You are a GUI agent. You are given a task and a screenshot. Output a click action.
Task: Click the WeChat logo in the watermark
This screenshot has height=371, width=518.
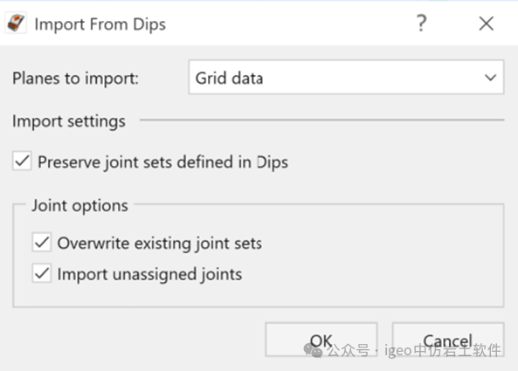click(313, 351)
